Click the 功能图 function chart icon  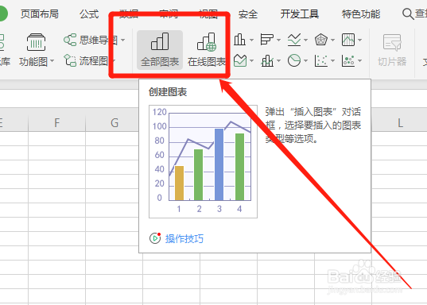[36, 42]
